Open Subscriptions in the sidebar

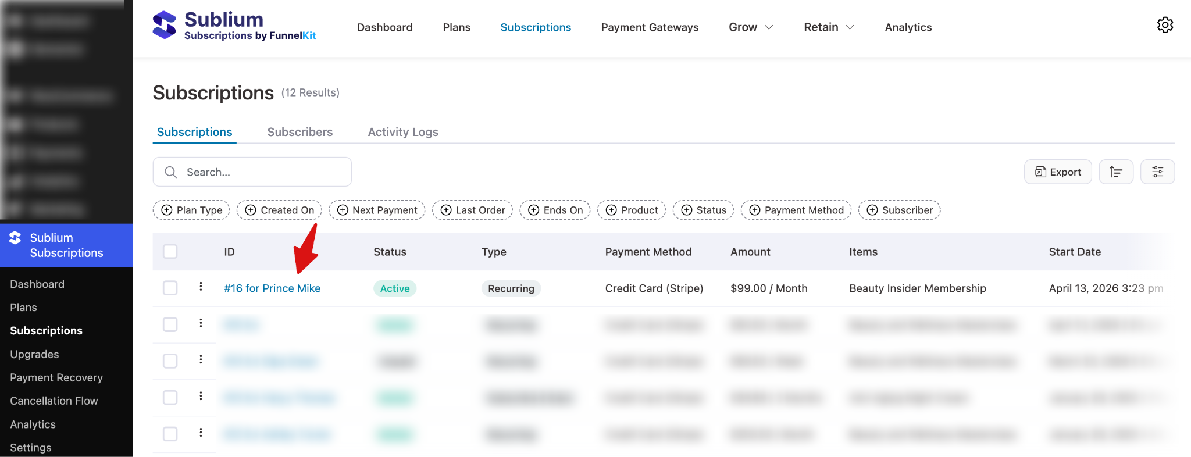pos(46,330)
